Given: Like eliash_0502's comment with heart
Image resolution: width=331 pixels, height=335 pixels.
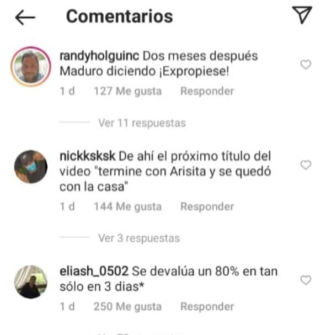Looking at the screenshot, I should click(x=306, y=280).
